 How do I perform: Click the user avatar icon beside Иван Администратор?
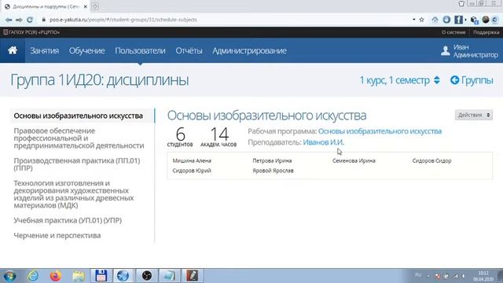pyautogui.click(x=446, y=50)
